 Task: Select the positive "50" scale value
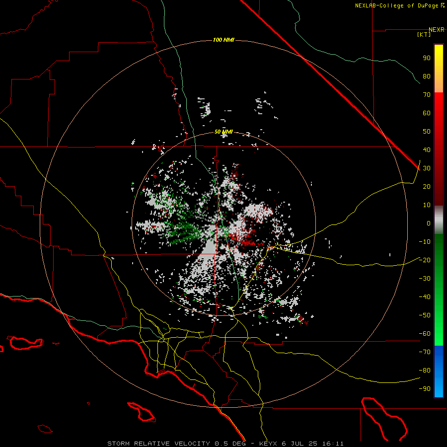[427, 132]
